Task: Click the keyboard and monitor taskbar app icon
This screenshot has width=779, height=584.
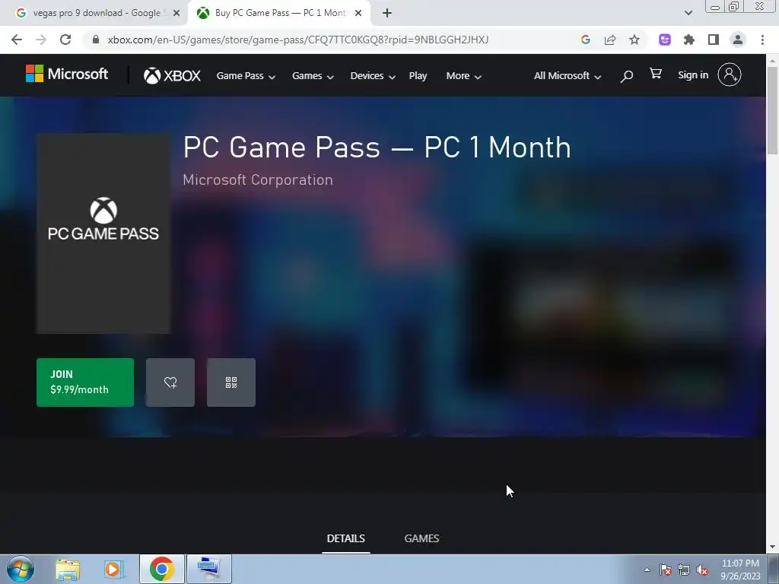Action: pyautogui.click(x=209, y=569)
